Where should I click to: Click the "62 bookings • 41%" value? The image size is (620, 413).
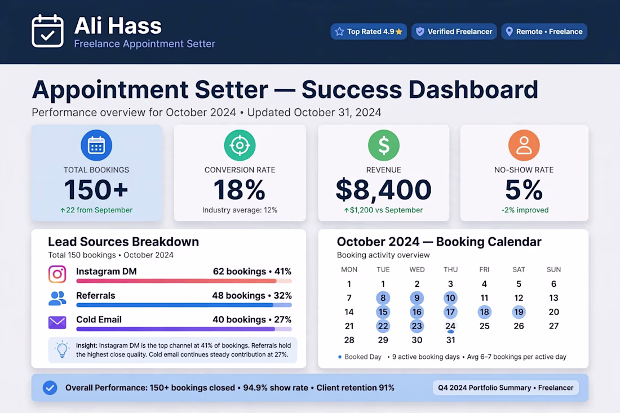click(252, 272)
